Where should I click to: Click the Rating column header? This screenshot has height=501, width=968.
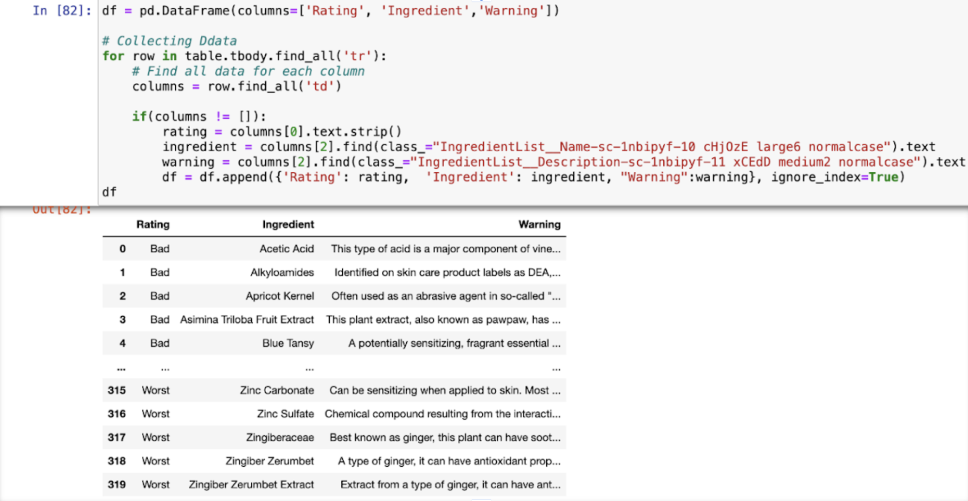click(153, 224)
